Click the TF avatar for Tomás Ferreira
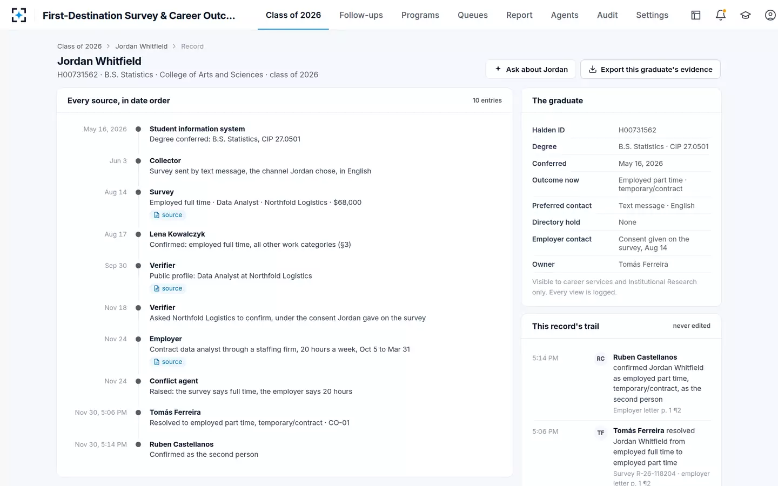This screenshot has width=778, height=486. pyautogui.click(x=601, y=433)
